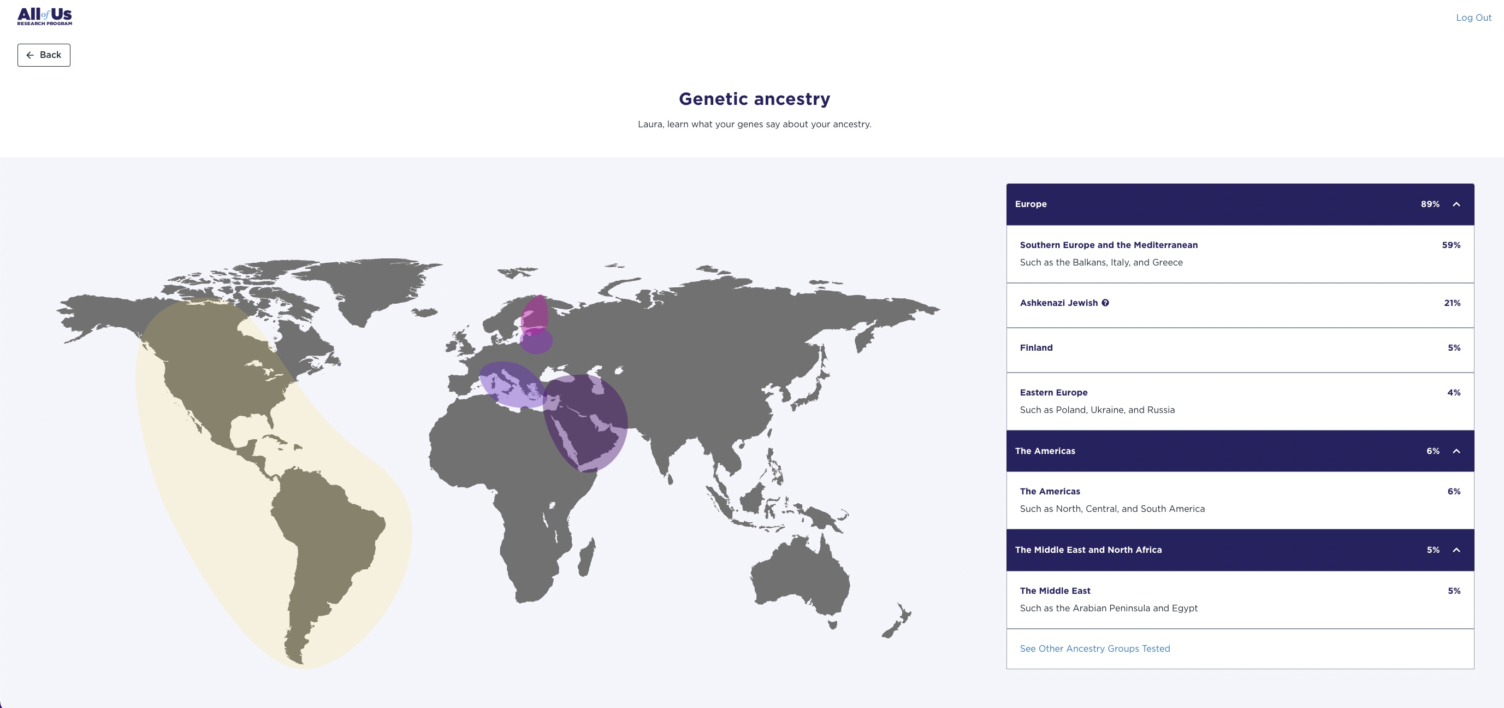Select the Finland 5% row

[1240, 351]
